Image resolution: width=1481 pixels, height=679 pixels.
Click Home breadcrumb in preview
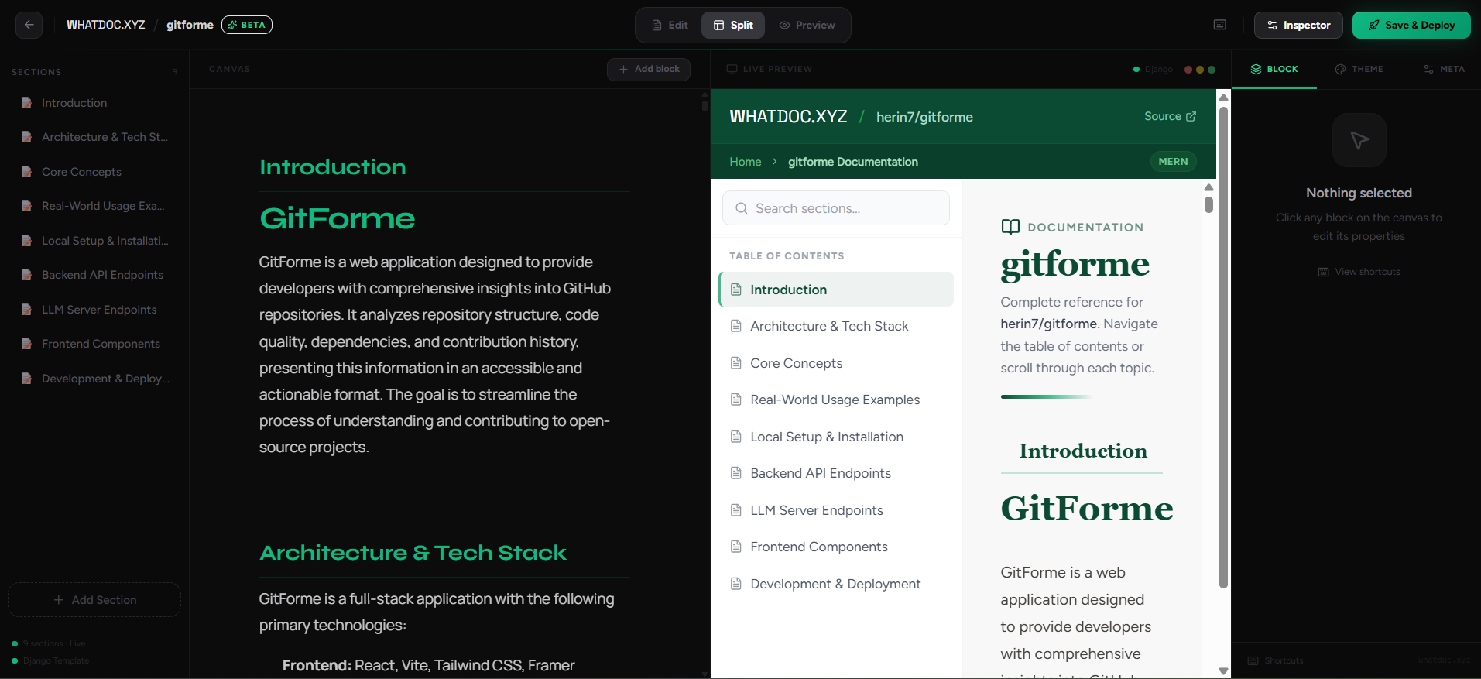(745, 162)
